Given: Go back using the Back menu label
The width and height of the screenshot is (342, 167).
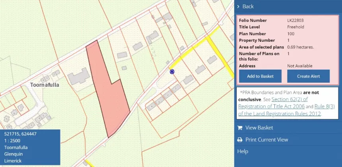Looking at the screenshot, I should [x=248, y=6].
